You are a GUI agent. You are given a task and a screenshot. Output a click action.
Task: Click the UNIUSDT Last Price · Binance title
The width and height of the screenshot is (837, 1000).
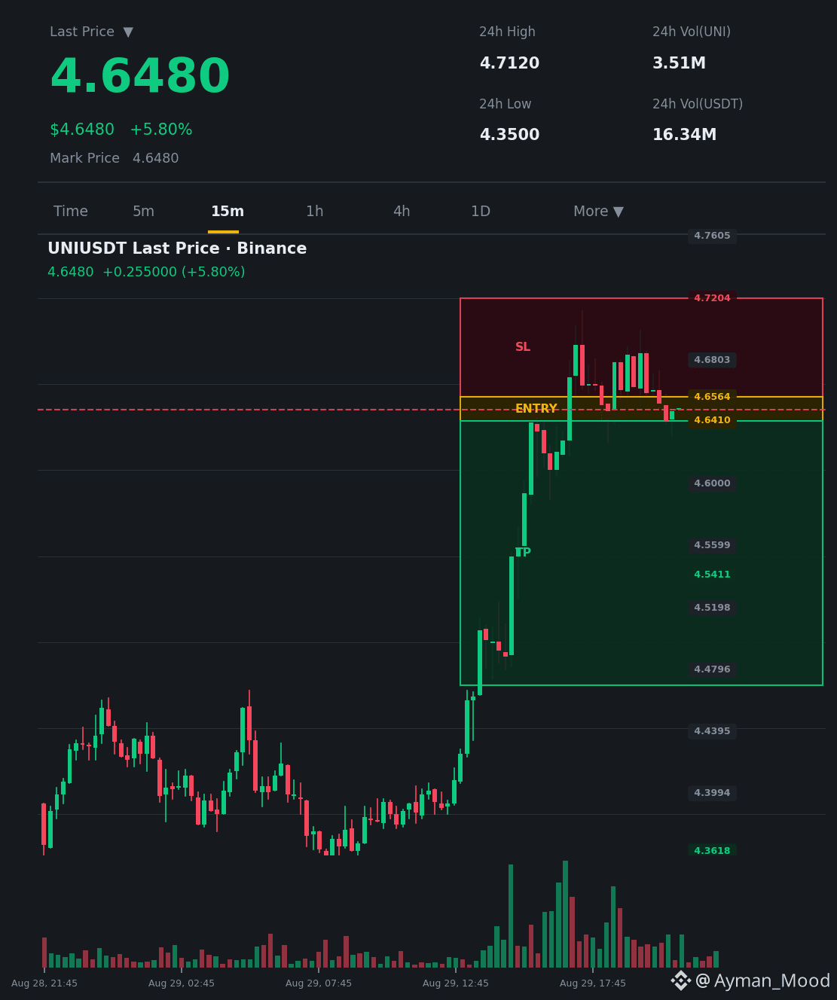coord(177,248)
